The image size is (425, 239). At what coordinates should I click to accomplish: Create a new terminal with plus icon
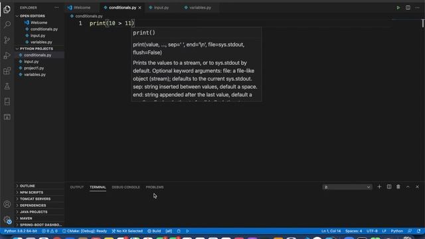pyautogui.click(x=379, y=187)
